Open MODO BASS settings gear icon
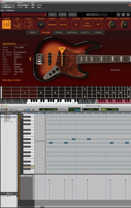 tap(128, 15)
